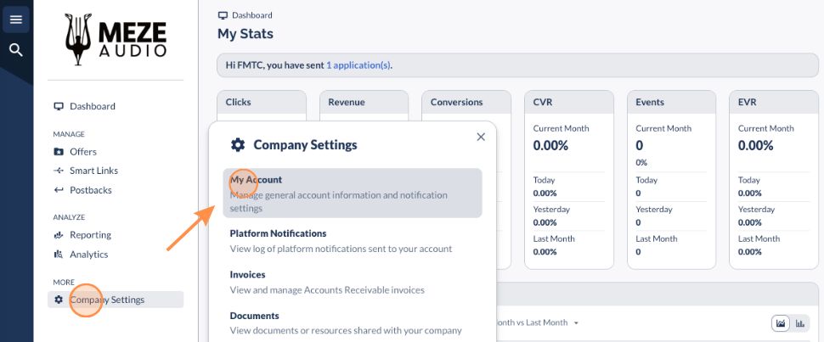Click the Offers folder icon

click(x=59, y=152)
